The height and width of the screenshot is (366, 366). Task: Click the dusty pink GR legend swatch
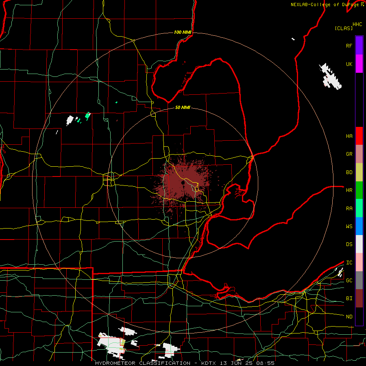[x=359, y=154]
